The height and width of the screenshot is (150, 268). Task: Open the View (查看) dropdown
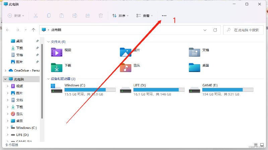(144, 16)
